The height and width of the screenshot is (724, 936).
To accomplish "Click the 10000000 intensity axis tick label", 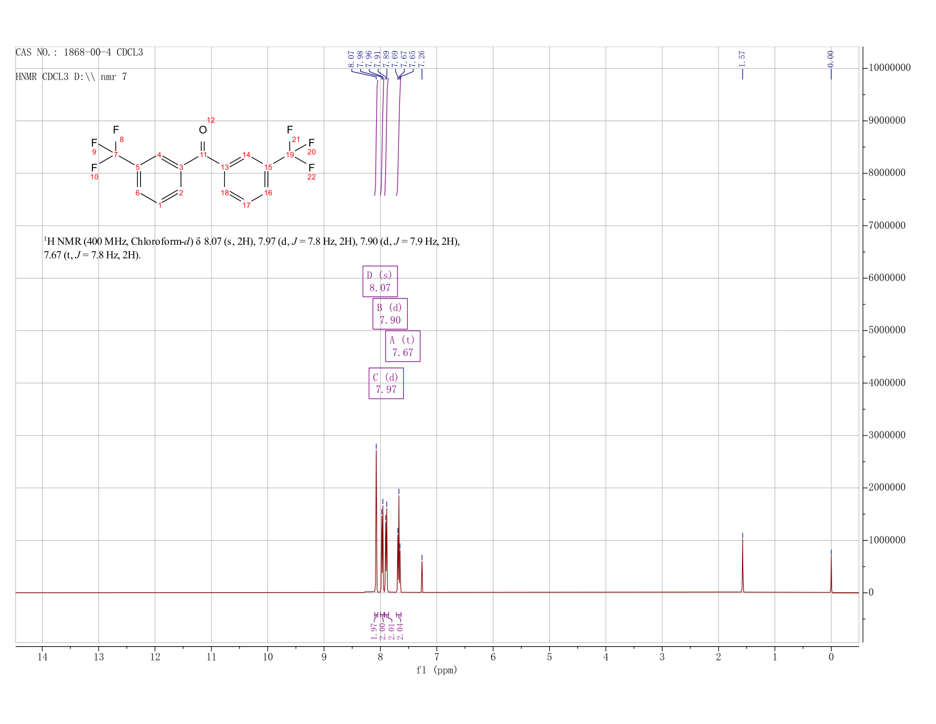I will click(x=887, y=68).
